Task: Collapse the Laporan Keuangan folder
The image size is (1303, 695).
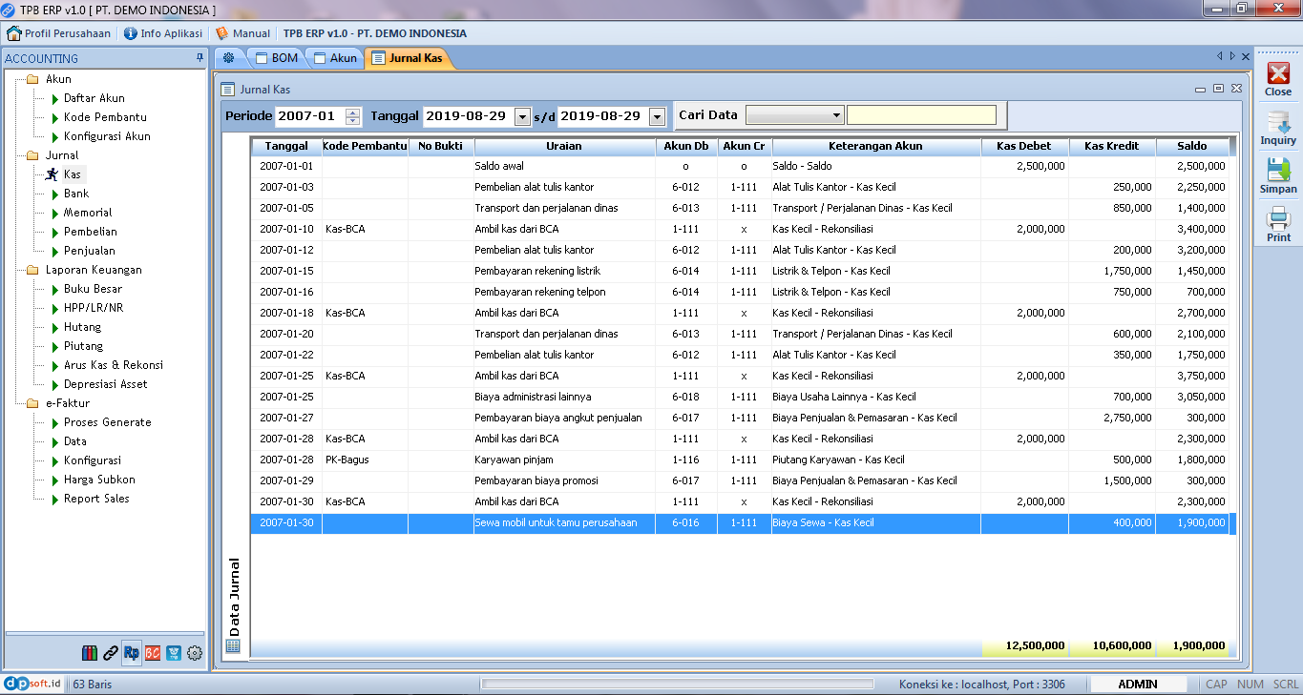Action: (32, 270)
